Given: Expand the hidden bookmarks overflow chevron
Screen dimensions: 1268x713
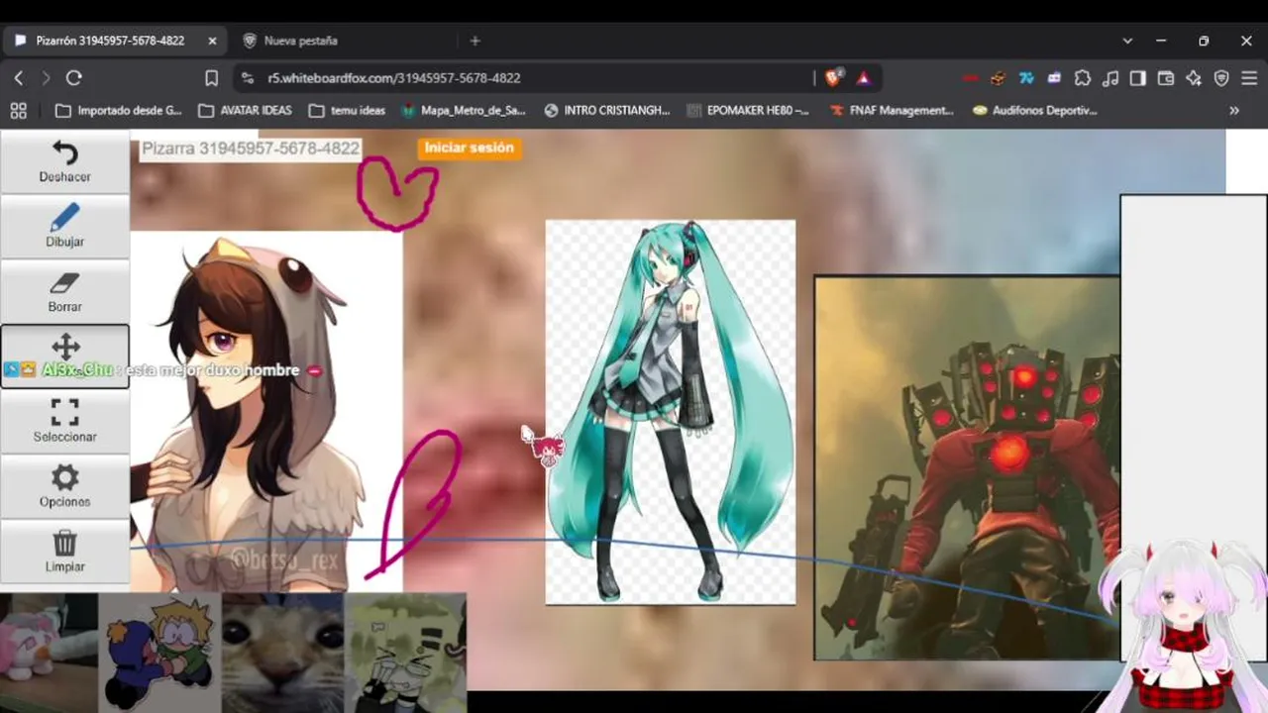Looking at the screenshot, I should pyautogui.click(x=1234, y=111).
